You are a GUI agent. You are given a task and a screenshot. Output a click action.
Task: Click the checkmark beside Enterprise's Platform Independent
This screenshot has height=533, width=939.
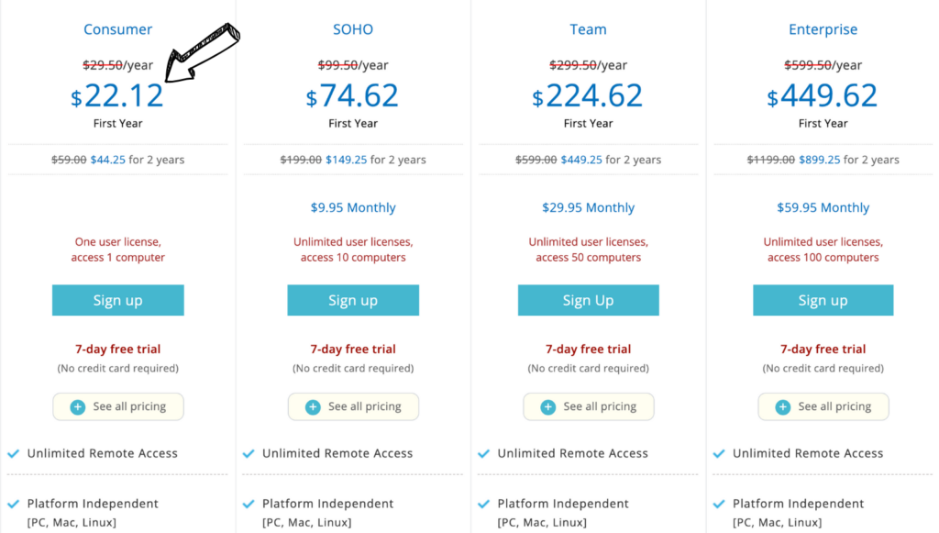click(718, 503)
